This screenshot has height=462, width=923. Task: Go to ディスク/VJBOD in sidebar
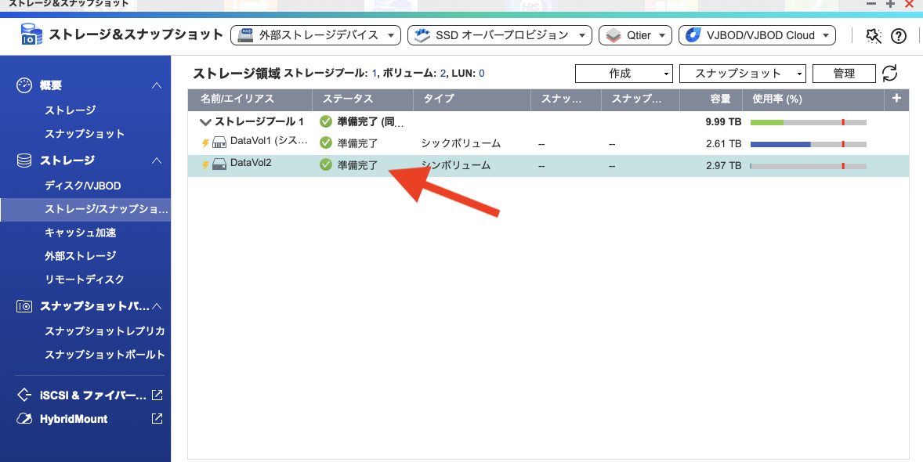[83, 186]
